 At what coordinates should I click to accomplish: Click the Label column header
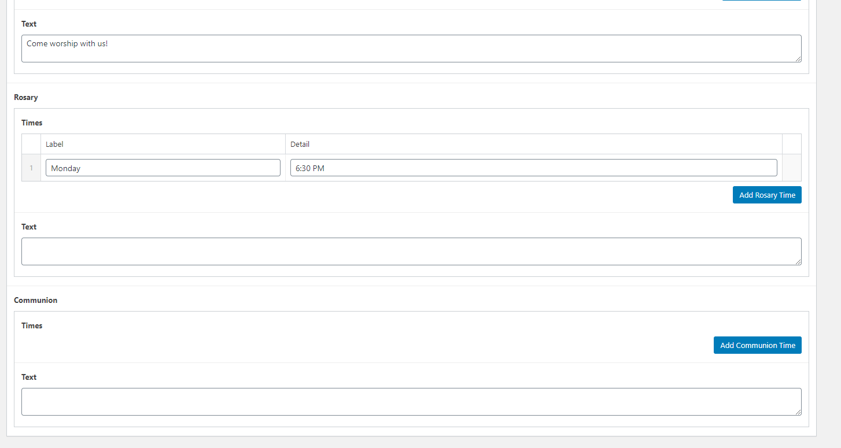pyautogui.click(x=54, y=144)
